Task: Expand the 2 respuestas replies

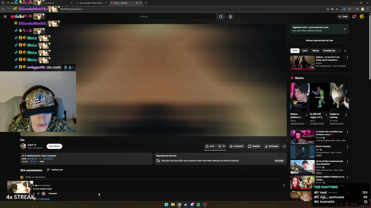Action: pos(43,199)
